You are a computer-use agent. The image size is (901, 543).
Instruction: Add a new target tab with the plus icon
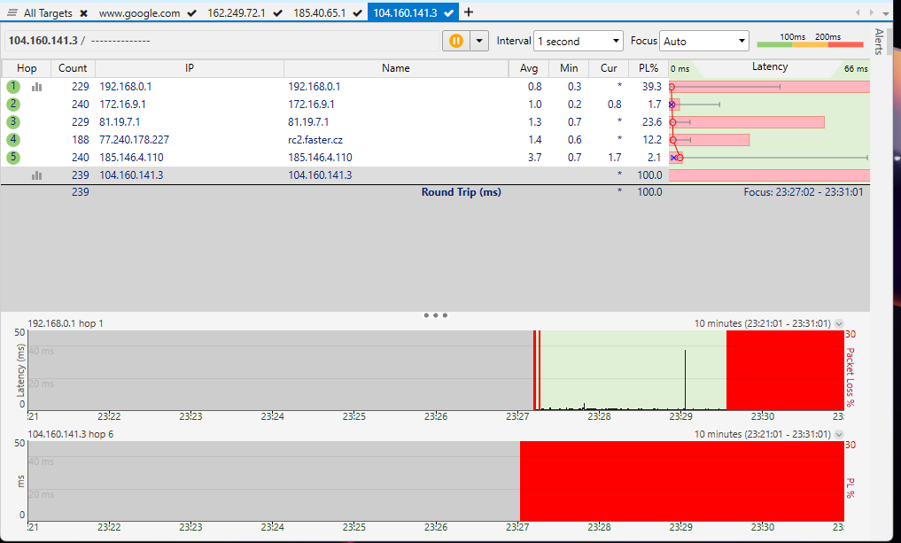(x=469, y=12)
